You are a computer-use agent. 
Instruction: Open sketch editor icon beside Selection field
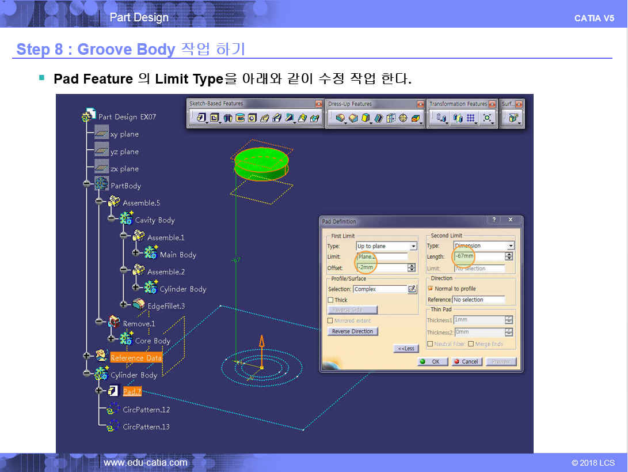(x=412, y=289)
